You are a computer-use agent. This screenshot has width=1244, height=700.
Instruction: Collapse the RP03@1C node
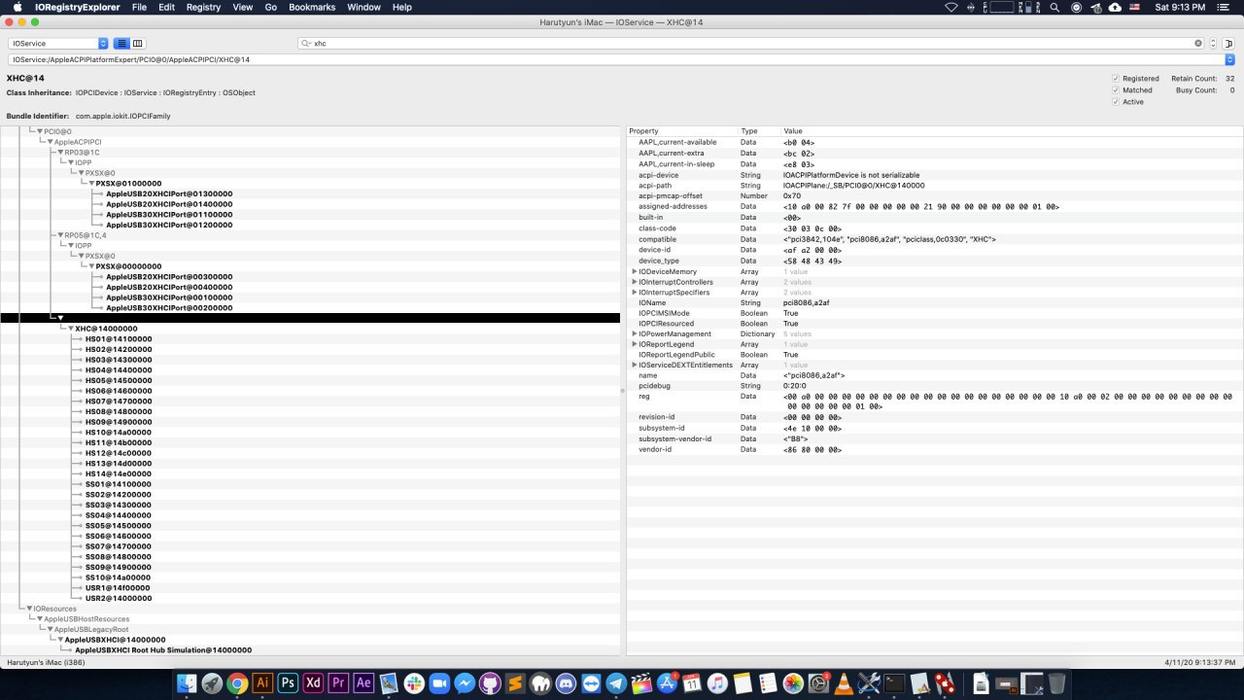coord(60,152)
